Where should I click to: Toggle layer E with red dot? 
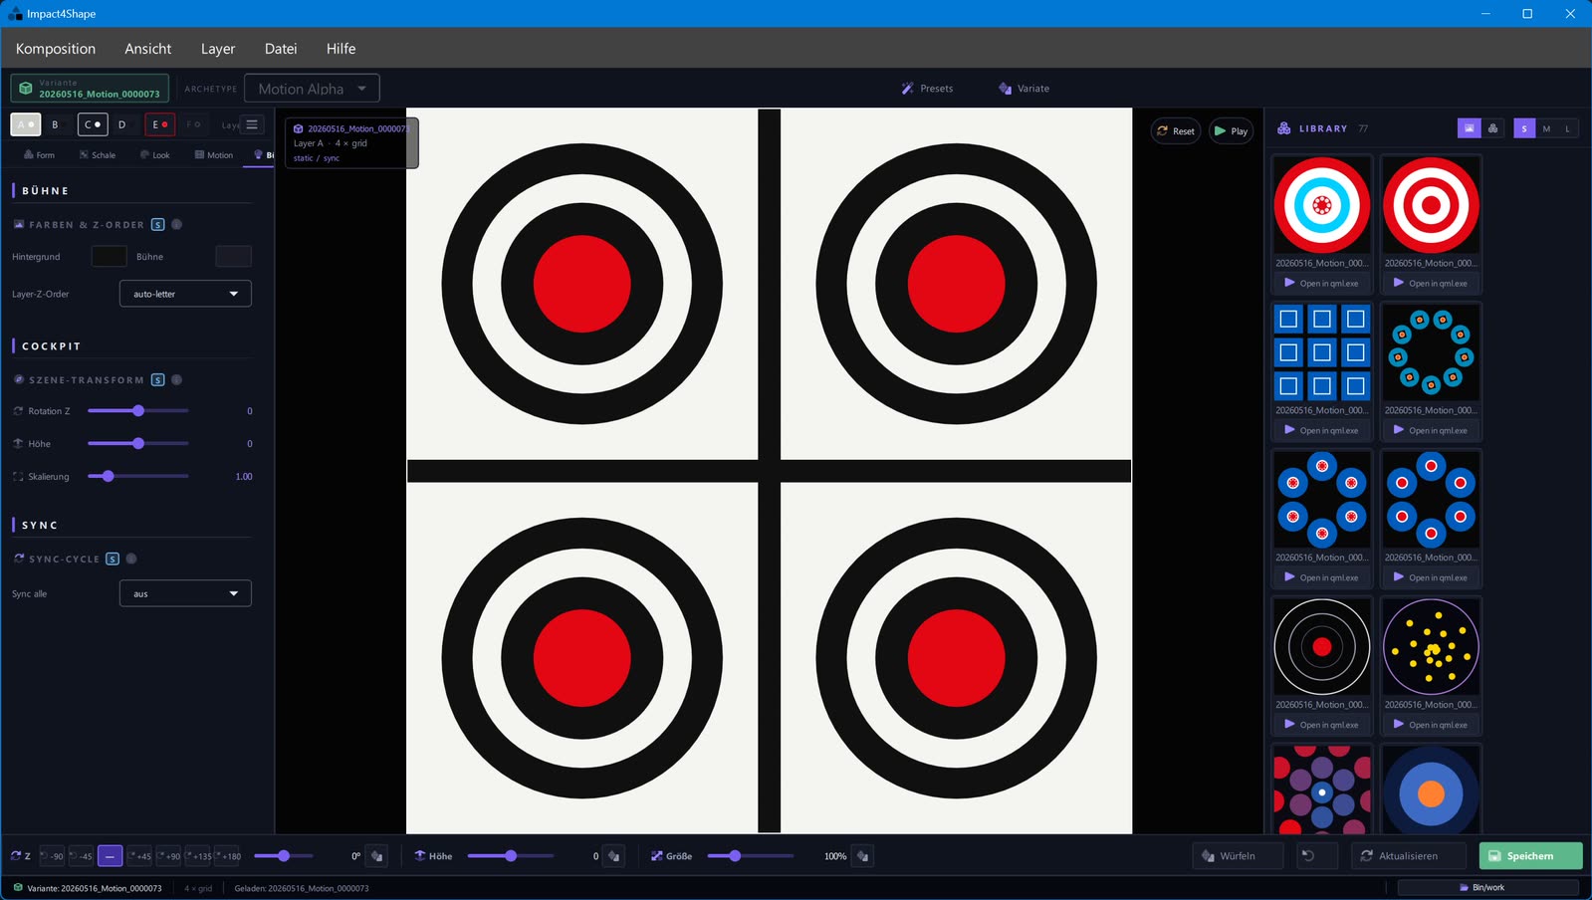coord(159,124)
